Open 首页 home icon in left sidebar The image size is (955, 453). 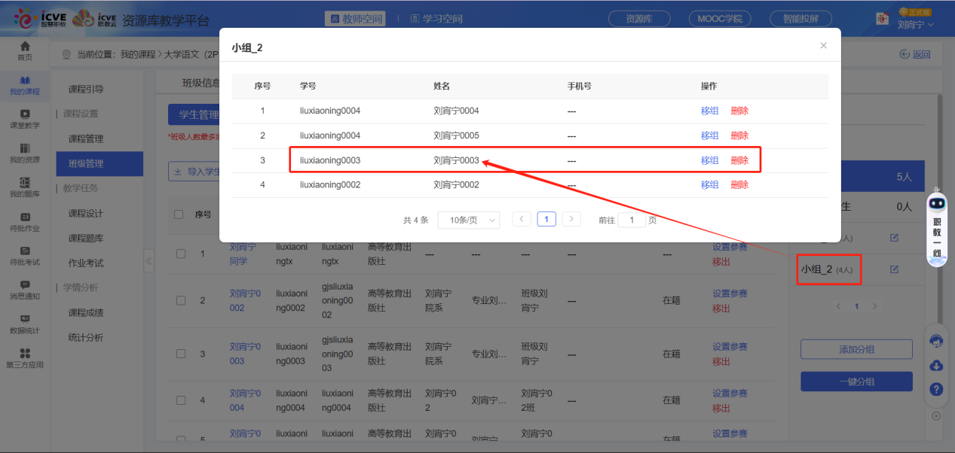point(25,50)
